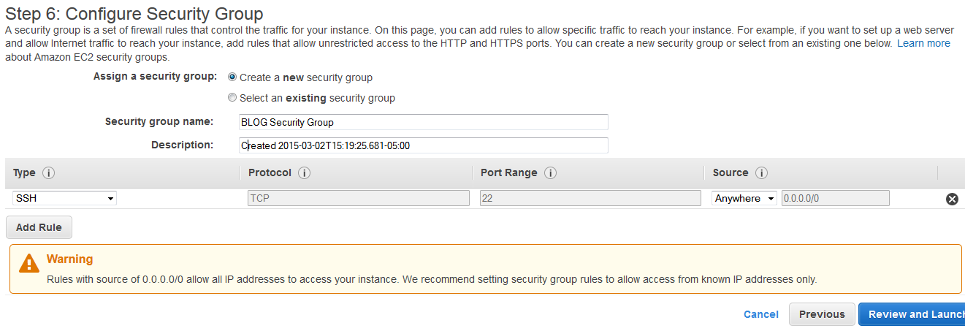Select an existing security group option
The image size is (965, 334).
coord(232,98)
